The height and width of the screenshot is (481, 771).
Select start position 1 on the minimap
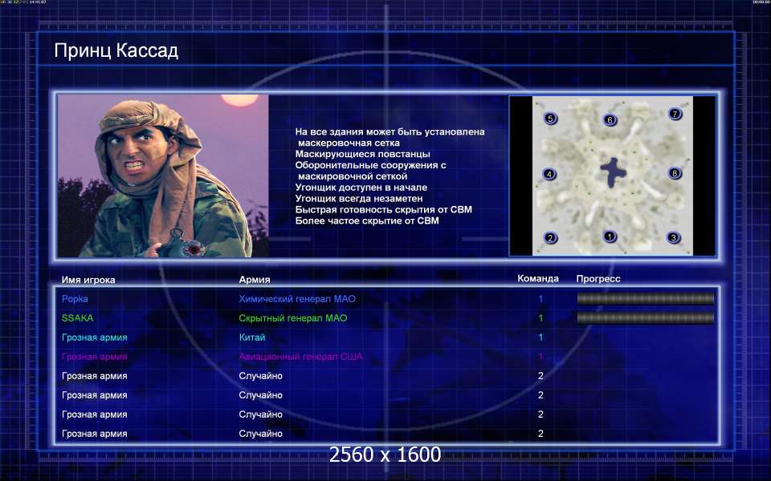click(x=610, y=236)
